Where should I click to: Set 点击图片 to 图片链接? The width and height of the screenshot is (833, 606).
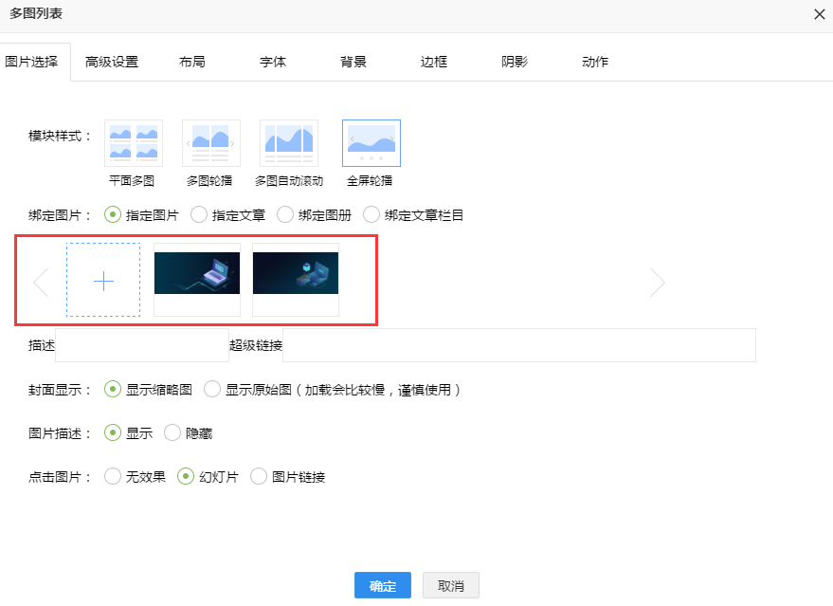pyautogui.click(x=259, y=476)
